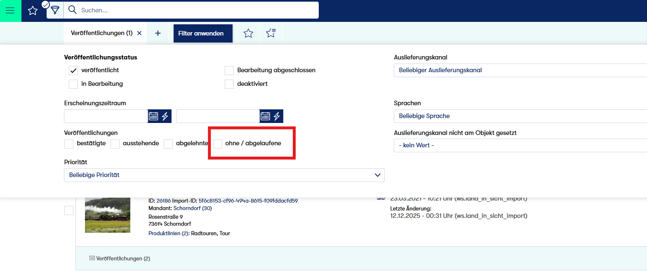Click the Filter anwenden button
Viewport: 647px width, 274px height.
[x=201, y=33]
